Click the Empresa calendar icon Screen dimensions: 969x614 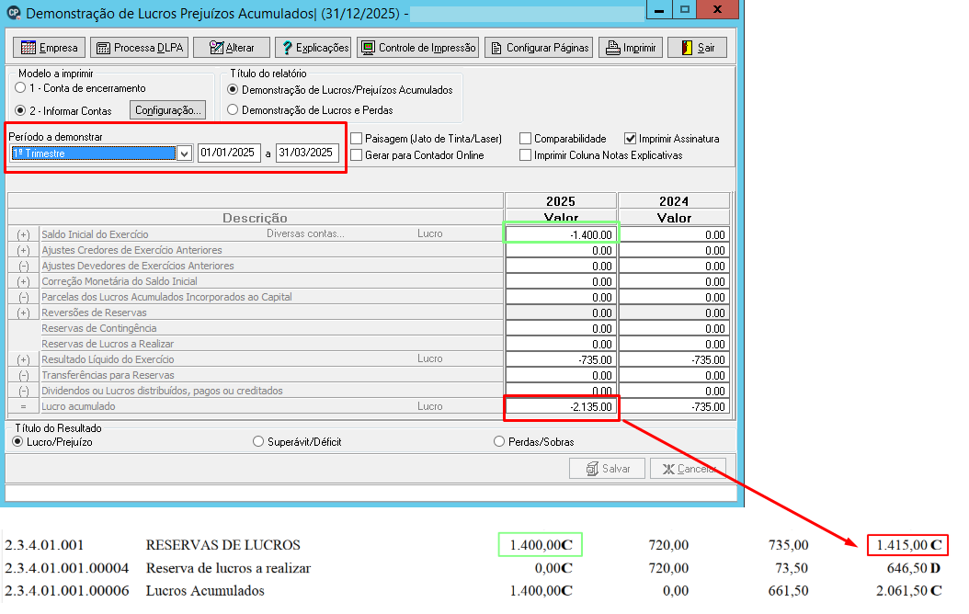[x=28, y=48]
